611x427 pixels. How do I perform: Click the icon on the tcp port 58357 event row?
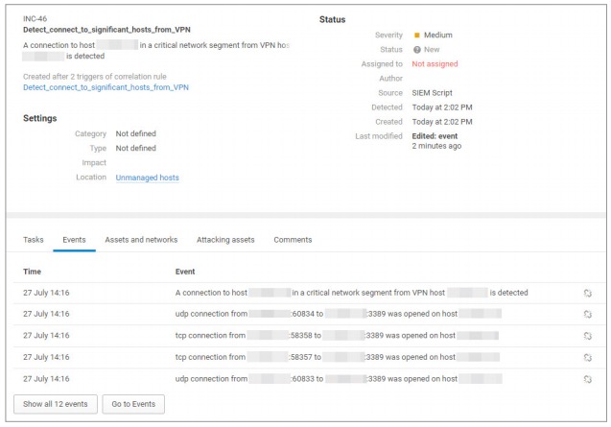pos(586,357)
